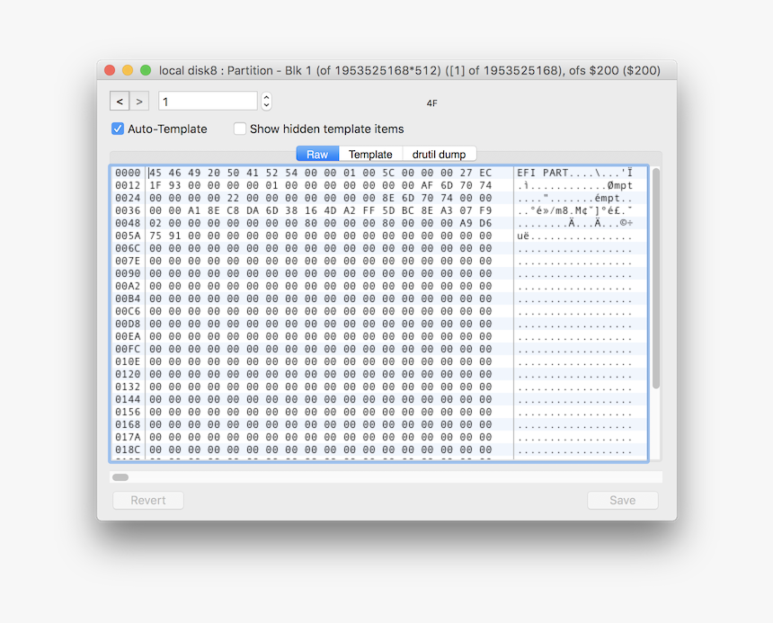Select the Raw tab

click(317, 154)
